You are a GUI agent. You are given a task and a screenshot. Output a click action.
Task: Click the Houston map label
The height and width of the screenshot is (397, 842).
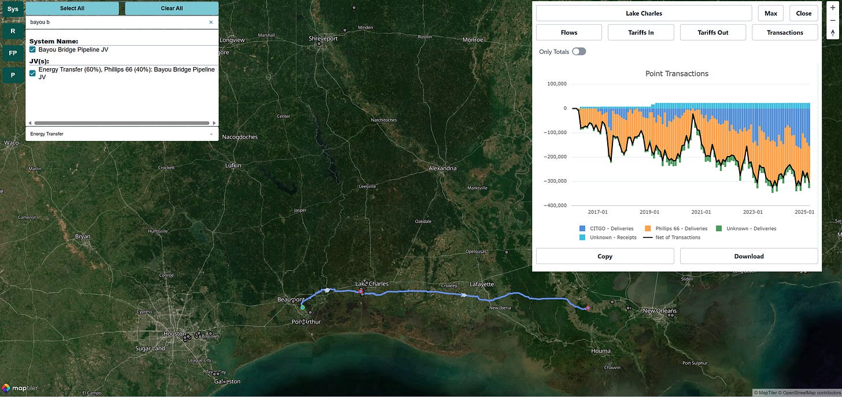coord(174,333)
